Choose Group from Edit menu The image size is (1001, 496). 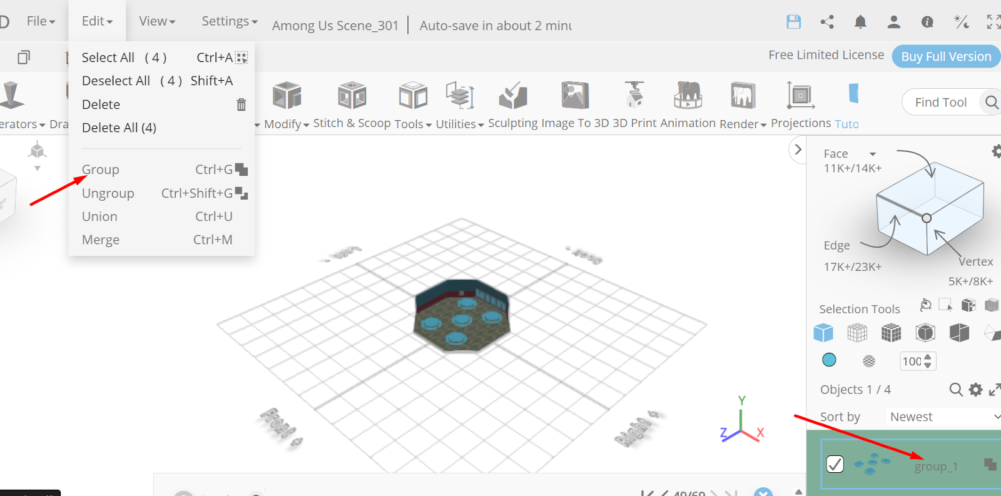tap(161, 170)
